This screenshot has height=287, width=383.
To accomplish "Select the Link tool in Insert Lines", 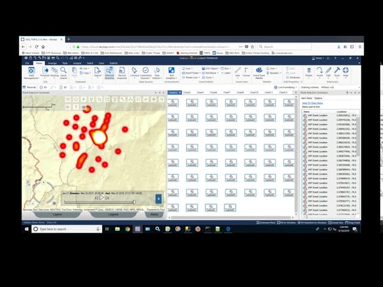I will click(x=238, y=72).
